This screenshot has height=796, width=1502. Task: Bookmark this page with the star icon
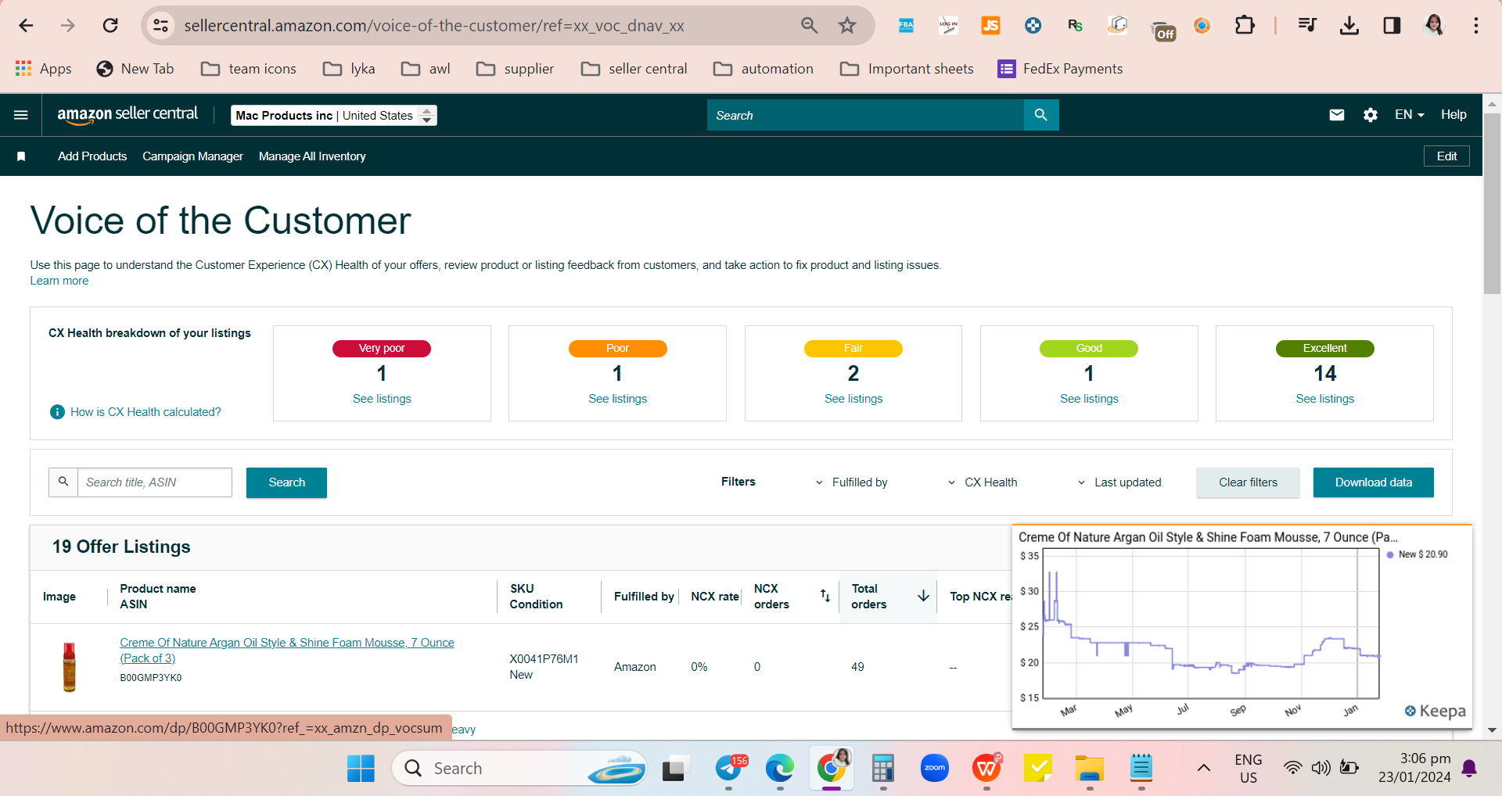847,26
